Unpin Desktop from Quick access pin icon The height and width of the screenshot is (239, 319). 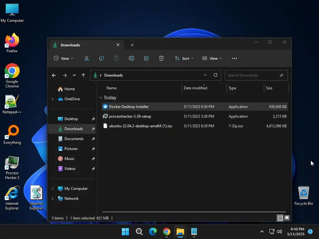pyautogui.click(x=93, y=119)
